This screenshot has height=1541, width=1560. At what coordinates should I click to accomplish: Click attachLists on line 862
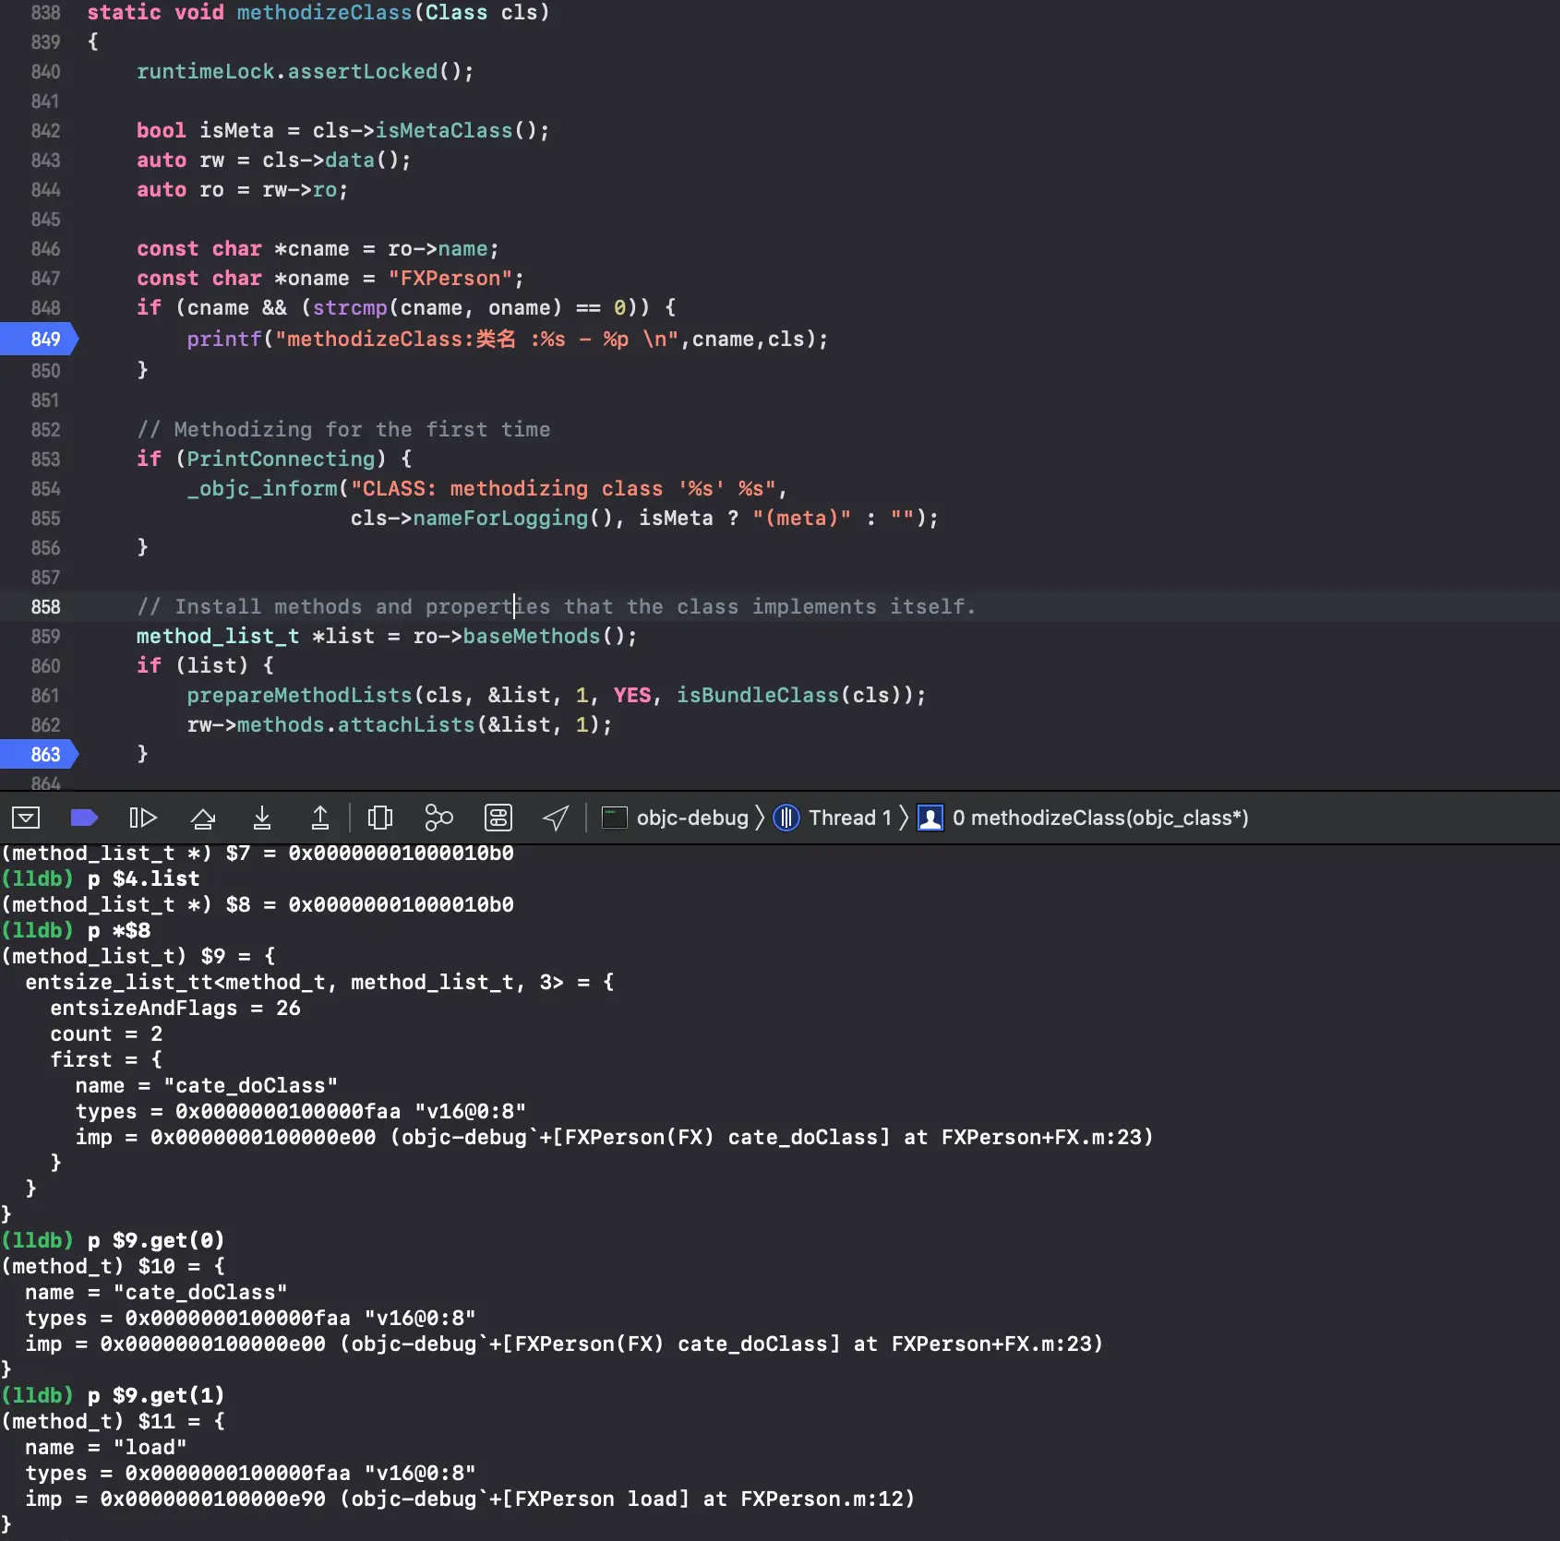click(x=406, y=724)
